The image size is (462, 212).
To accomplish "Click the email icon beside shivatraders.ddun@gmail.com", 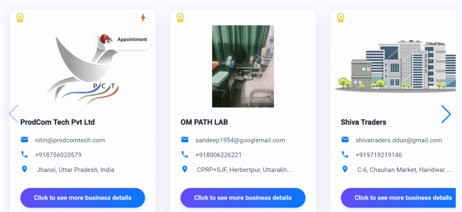I will coord(345,139).
